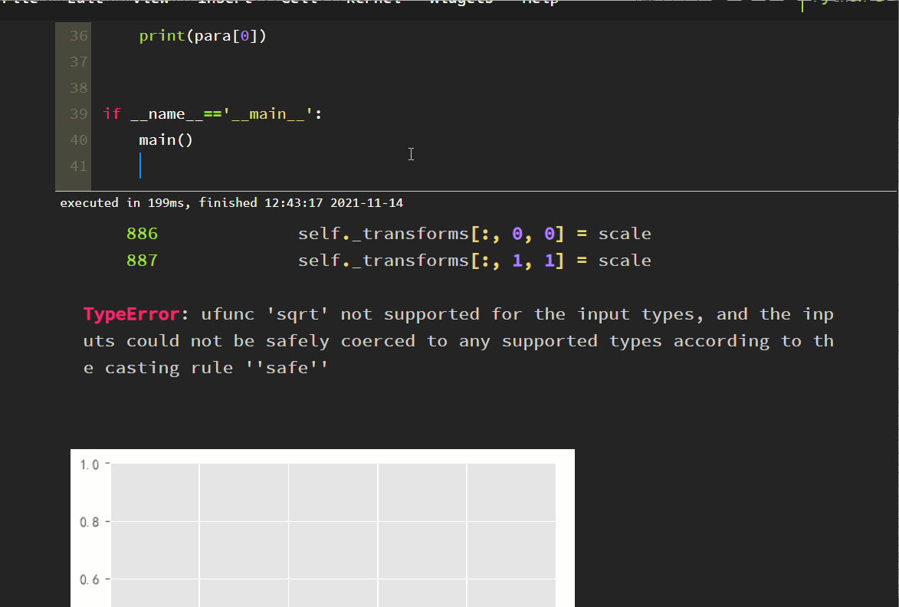Click the 'casting rule safe' error text line
The height and width of the screenshot is (607, 899).
coord(206,368)
